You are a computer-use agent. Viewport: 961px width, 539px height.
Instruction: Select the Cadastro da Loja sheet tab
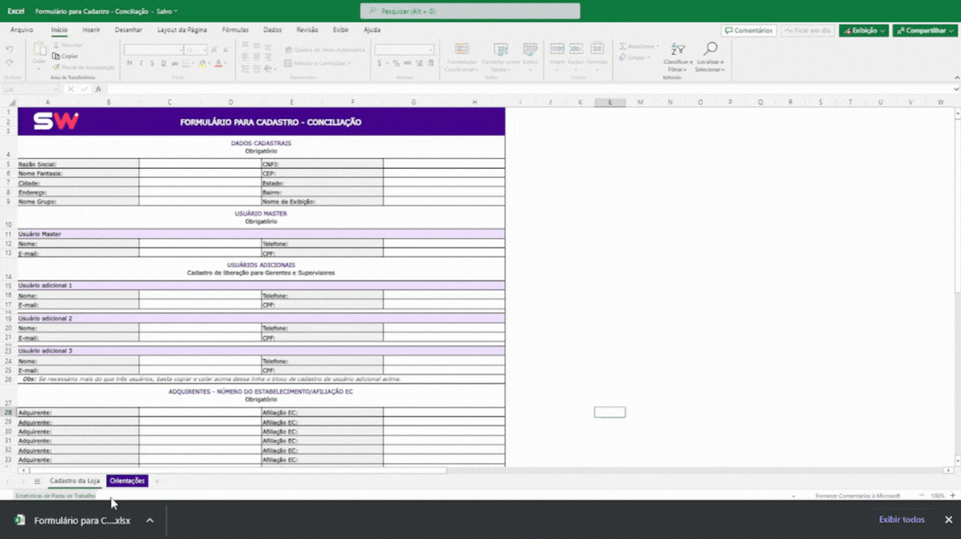click(75, 481)
